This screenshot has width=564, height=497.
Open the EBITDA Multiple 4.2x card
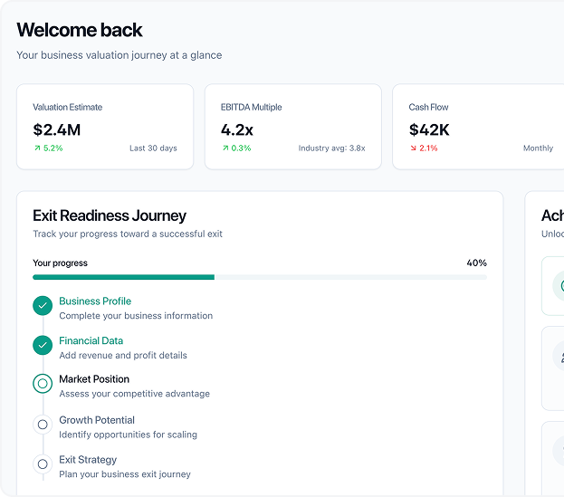pos(293,127)
